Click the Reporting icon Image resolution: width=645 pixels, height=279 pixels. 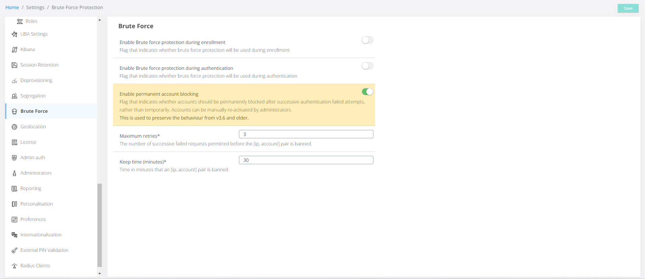[x=14, y=189]
